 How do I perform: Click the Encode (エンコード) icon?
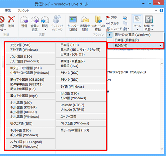pos(108,29)
